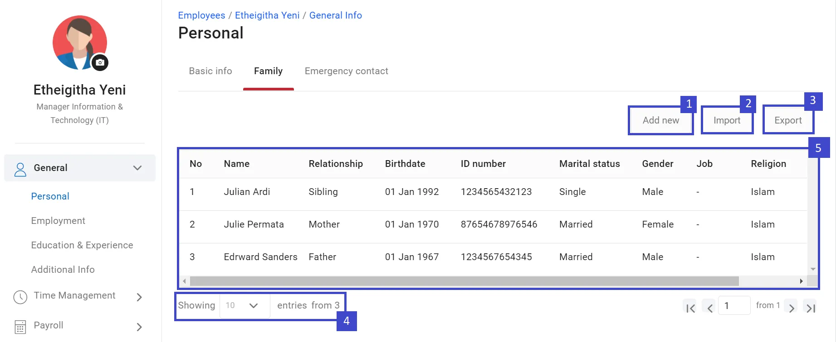This screenshot has width=836, height=342.
Task: Go to next page arrow
Action: point(791,308)
